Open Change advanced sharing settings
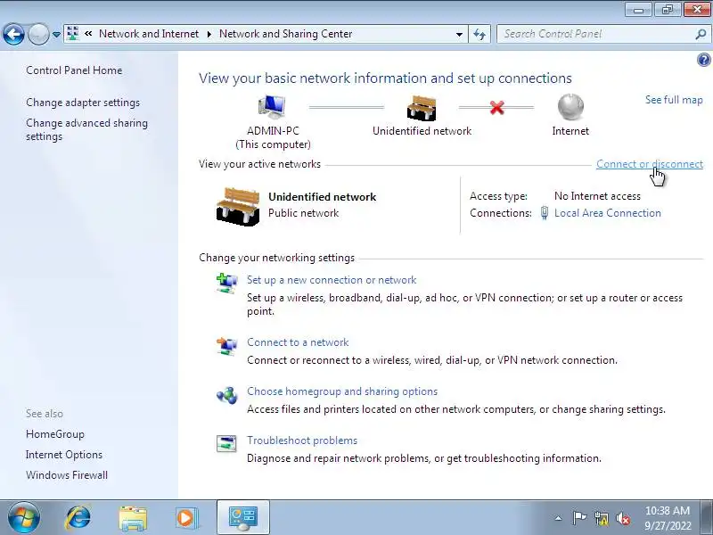Screen dimensions: 713x535 tap(86, 129)
